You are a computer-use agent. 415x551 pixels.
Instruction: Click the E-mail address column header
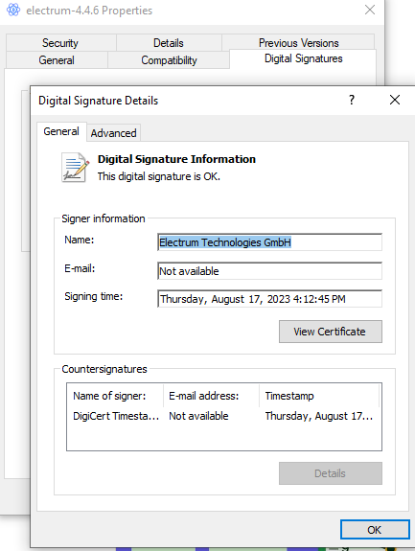tap(211, 396)
